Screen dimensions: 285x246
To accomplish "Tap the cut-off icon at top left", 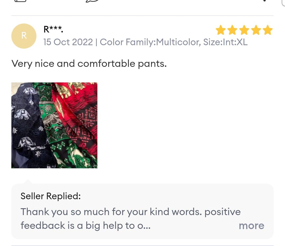I will 20,1.
